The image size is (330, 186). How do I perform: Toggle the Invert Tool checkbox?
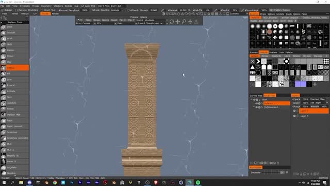tap(42, 10)
